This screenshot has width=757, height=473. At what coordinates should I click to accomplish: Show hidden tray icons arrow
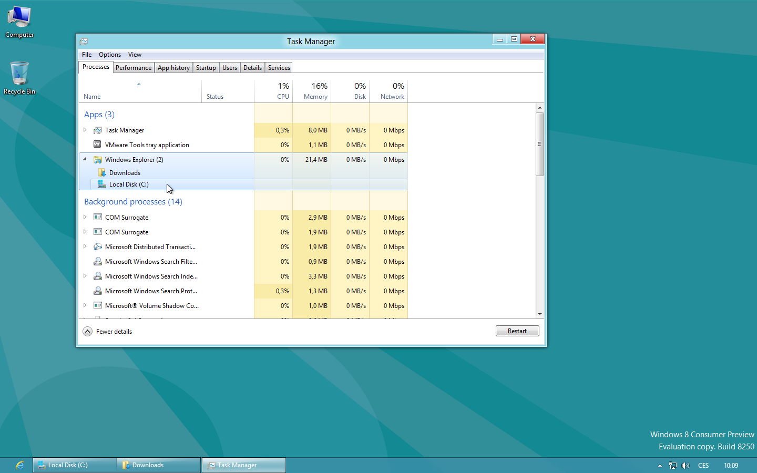[660, 466]
